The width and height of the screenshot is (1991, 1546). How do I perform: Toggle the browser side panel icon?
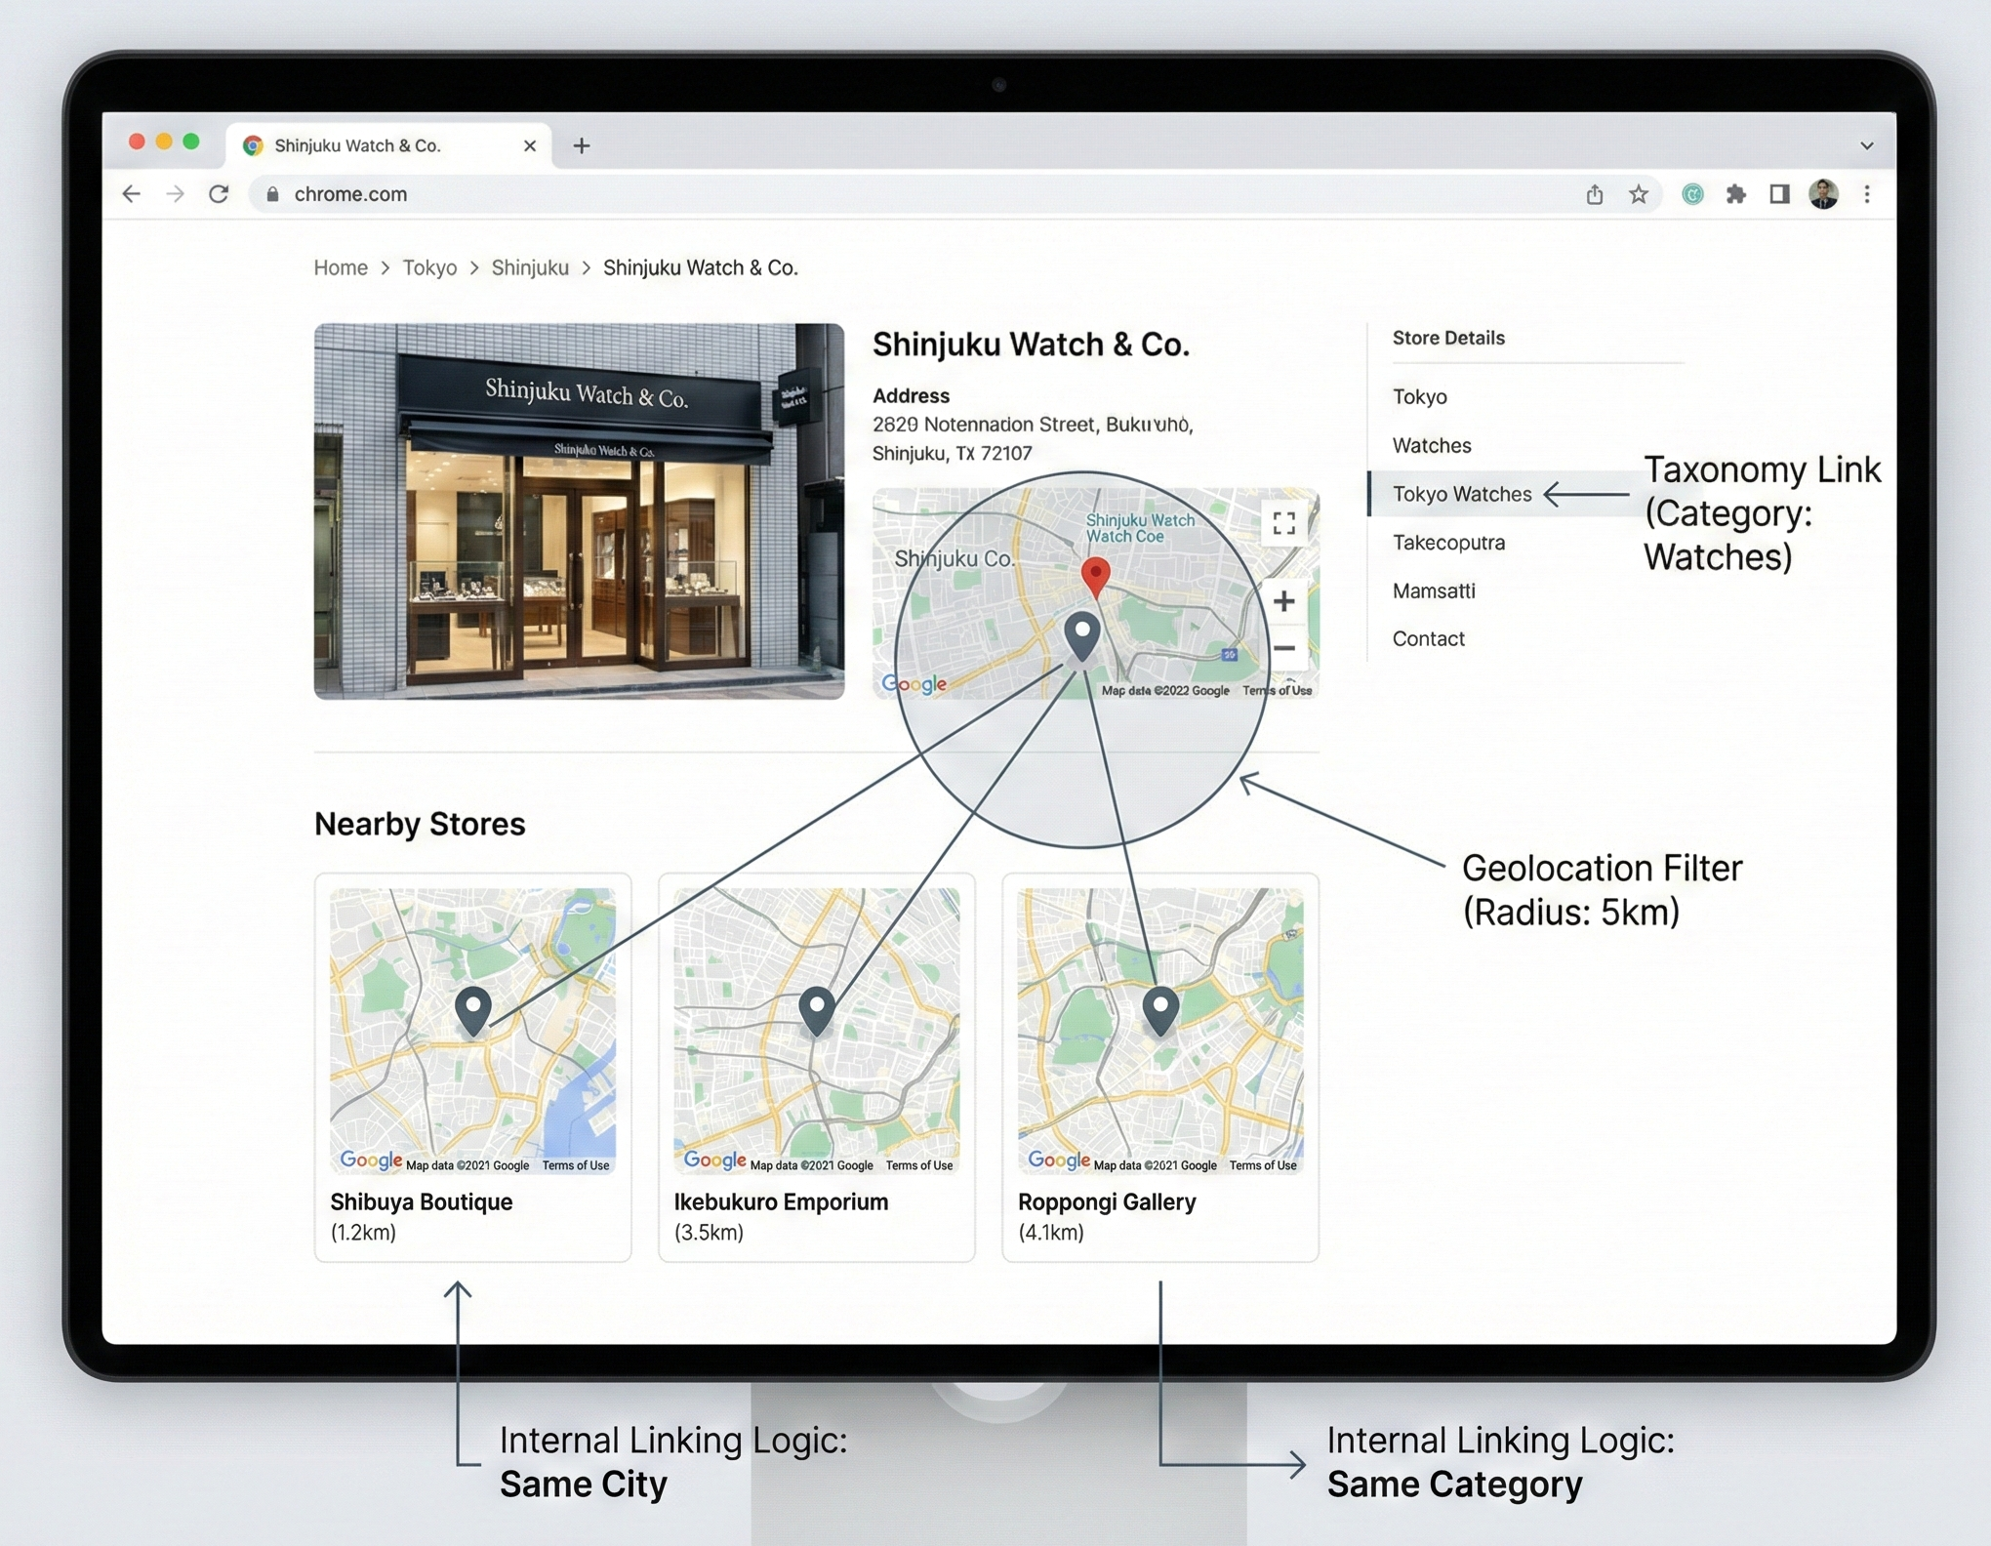click(x=1779, y=194)
